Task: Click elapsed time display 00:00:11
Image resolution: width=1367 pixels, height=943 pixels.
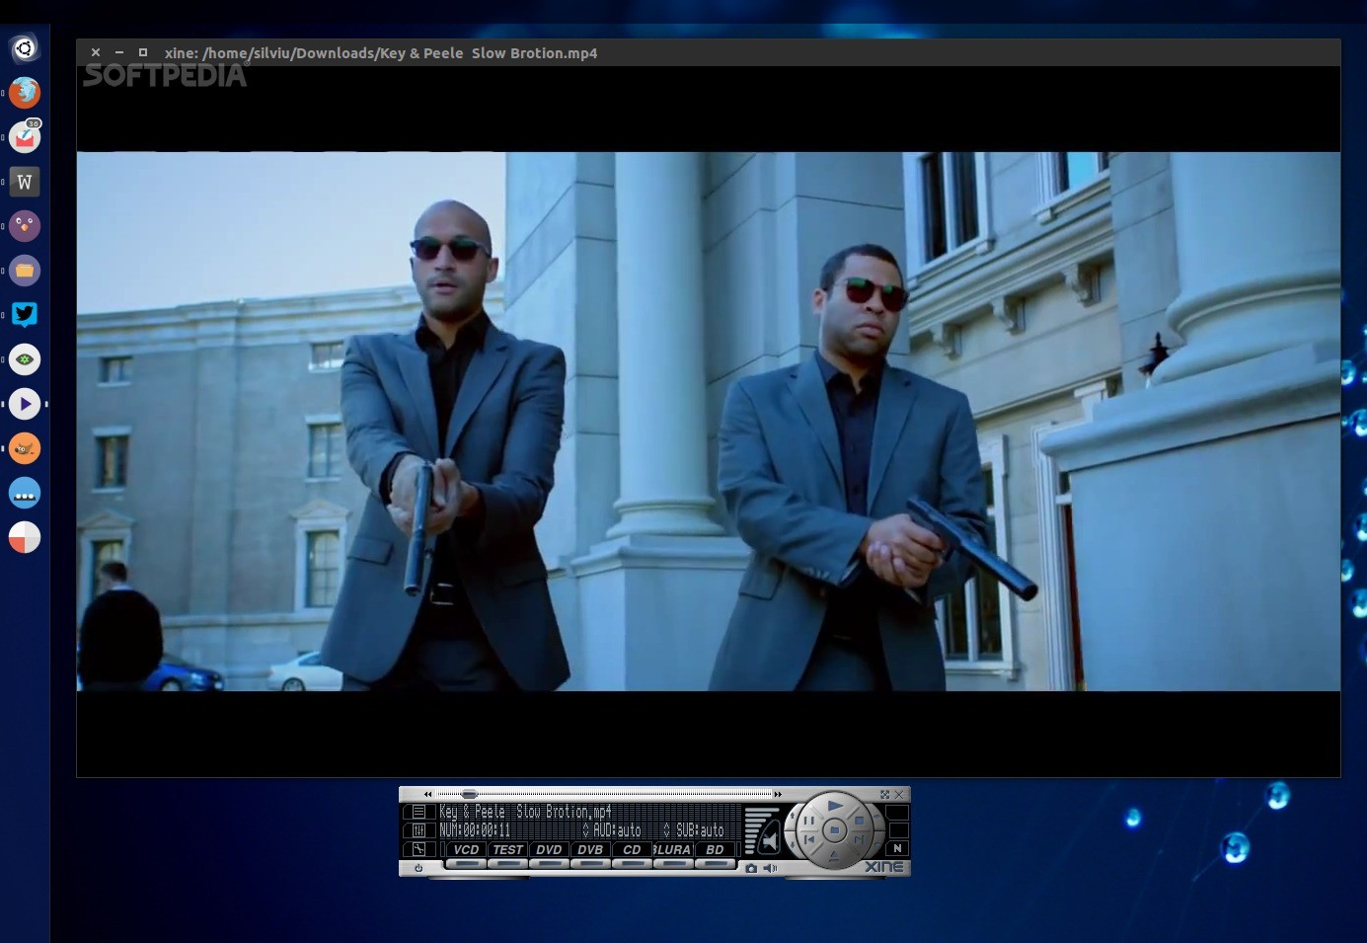Action: pos(487,830)
